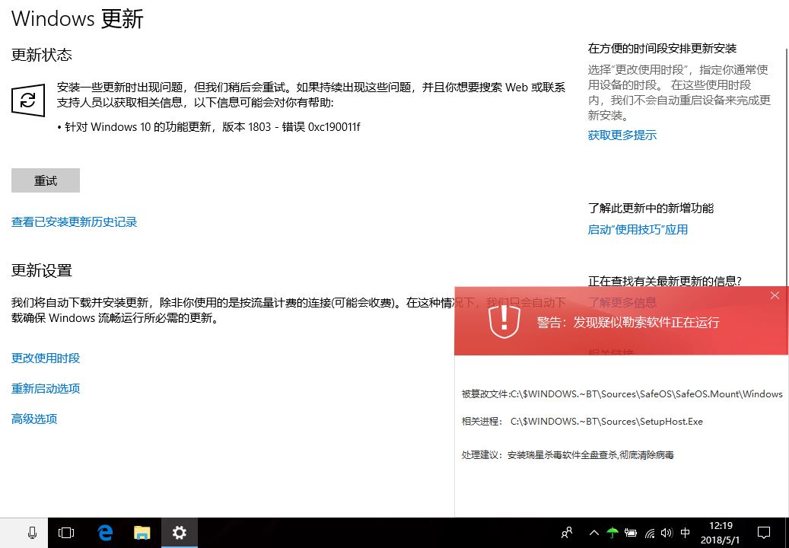Click the battery status tray icon

pos(631,533)
